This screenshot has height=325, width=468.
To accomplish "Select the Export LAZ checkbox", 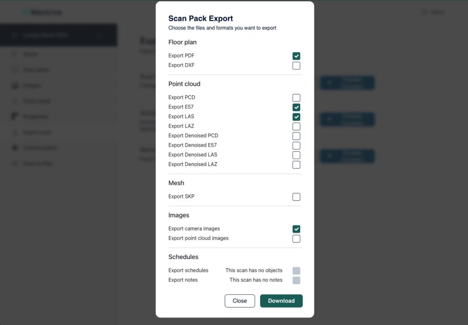I will 297,127.
